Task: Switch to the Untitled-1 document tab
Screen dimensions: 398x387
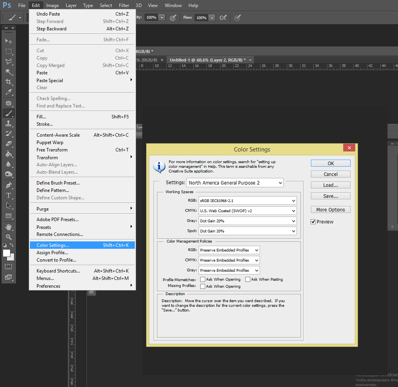Action: [x=207, y=60]
